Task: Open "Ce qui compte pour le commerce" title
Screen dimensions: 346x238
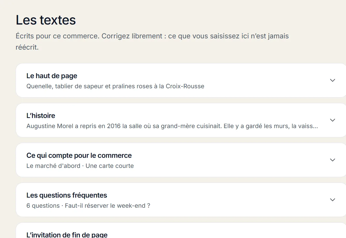Action: pos(79,155)
